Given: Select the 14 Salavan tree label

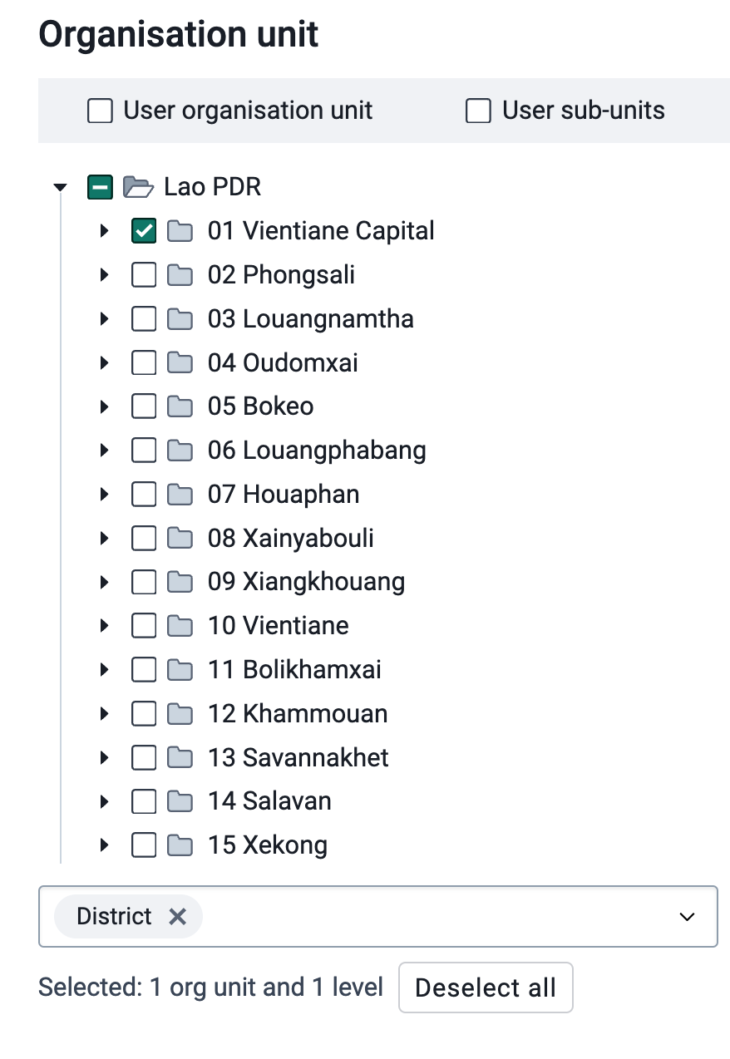Looking at the screenshot, I should [x=269, y=801].
